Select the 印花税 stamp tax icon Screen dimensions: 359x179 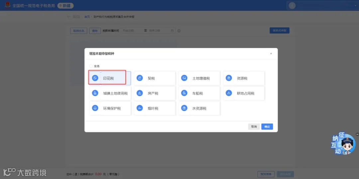click(95, 78)
